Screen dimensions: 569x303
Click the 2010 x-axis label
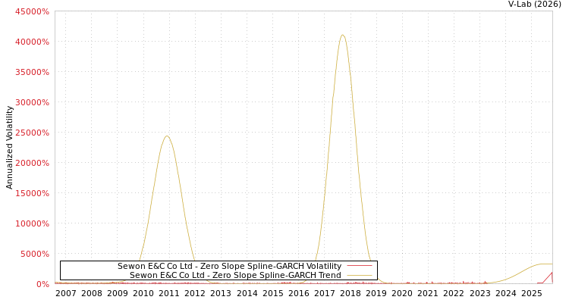[143, 293]
